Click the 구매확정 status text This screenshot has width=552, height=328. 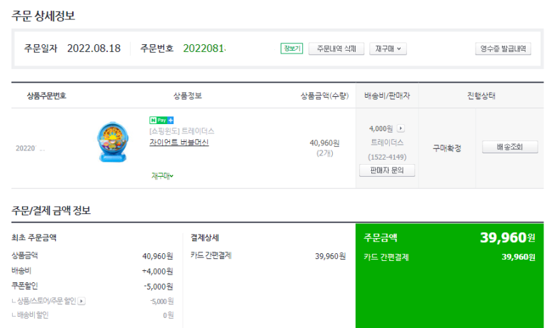[x=447, y=148]
